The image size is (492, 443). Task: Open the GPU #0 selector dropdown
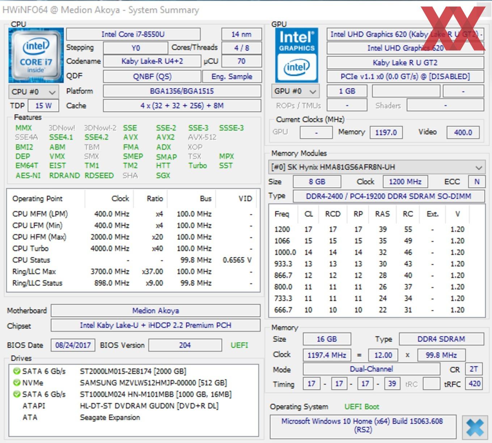tap(295, 91)
